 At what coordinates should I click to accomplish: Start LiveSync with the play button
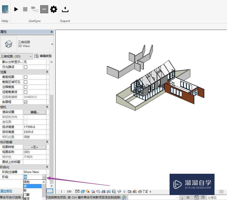pyautogui.click(x=16, y=9)
